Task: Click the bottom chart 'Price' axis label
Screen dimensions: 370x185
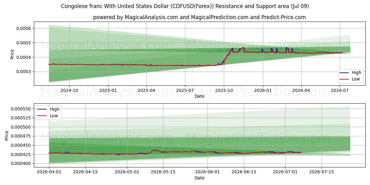Action: pos(7,136)
